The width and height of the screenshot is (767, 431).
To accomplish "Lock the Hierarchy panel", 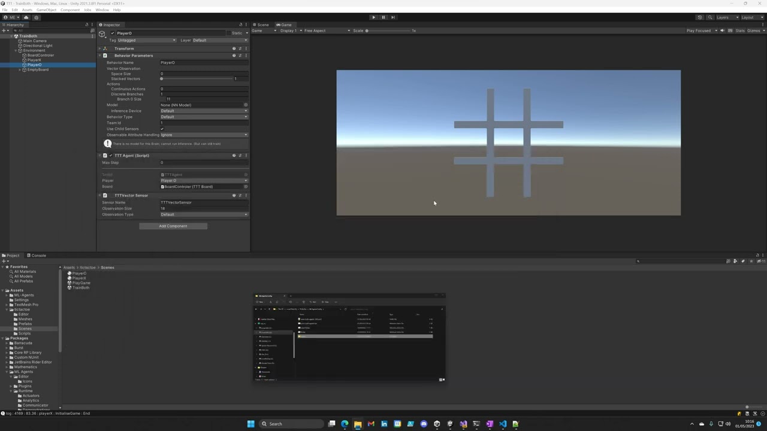I will coord(87,25).
